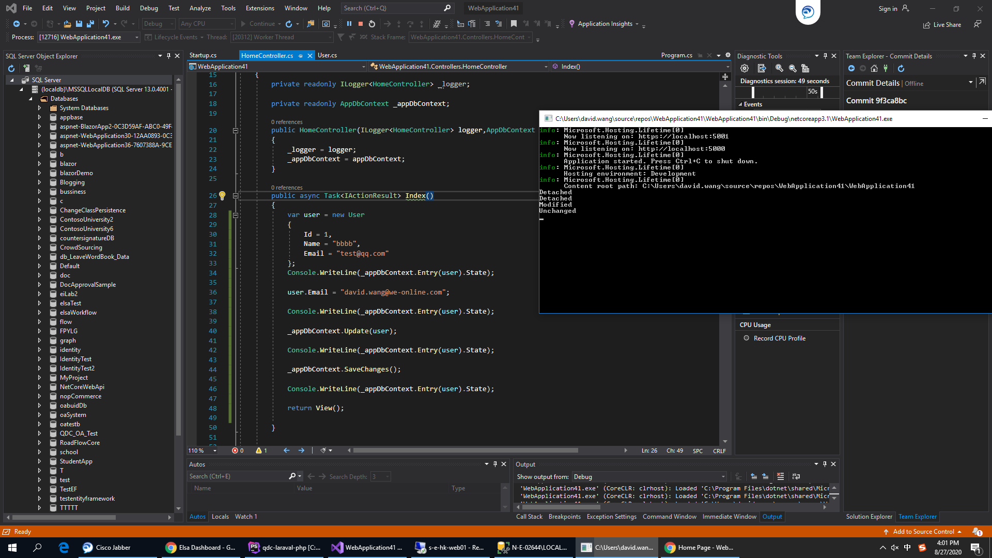The height and width of the screenshot is (558, 992).
Task: Open the Process selection dropdown
Action: point(137,37)
